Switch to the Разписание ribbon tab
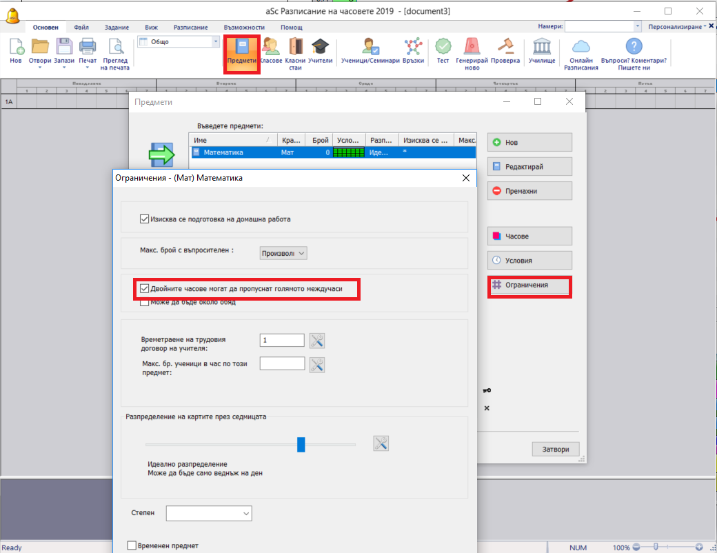Viewport: 717px width, 553px height. coord(190,27)
